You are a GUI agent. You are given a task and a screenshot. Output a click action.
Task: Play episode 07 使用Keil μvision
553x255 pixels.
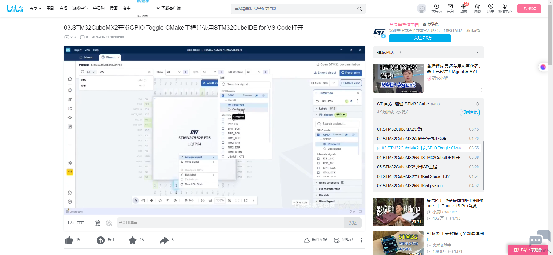[428, 186]
